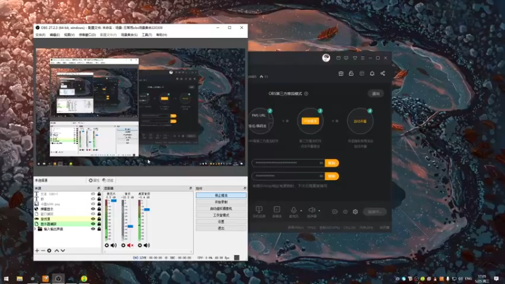Click the 扬声器 speaker icon in companion
This screenshot has height=284, width=505.
[x=312, y=210]
